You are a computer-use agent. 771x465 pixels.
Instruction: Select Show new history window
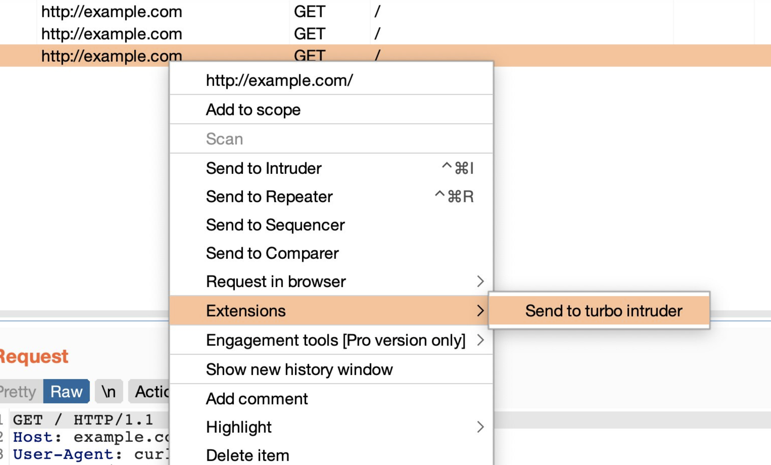point(299,369)
